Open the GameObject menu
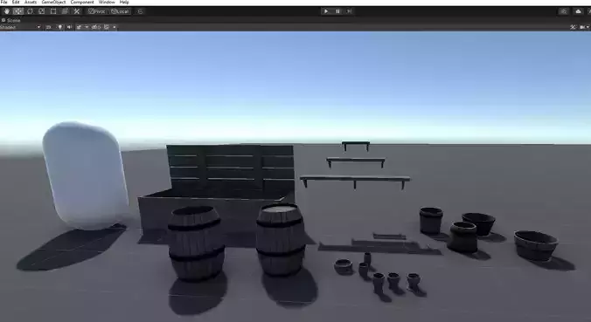Image resolution: width=591 pixels, height=322 pixels. pos(53,3)
